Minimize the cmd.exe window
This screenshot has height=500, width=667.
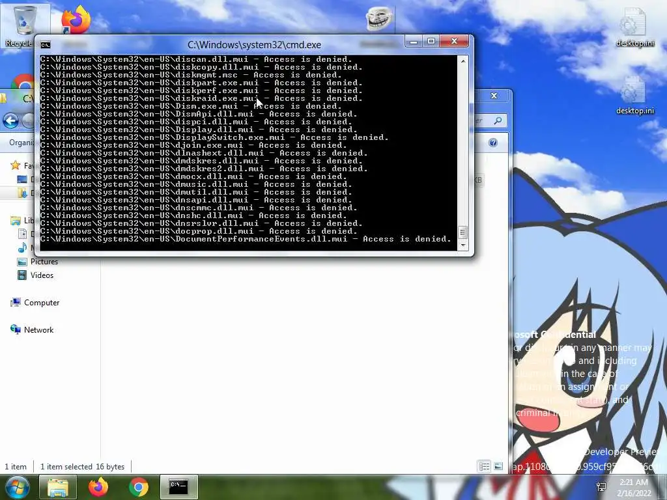[413, 41]
